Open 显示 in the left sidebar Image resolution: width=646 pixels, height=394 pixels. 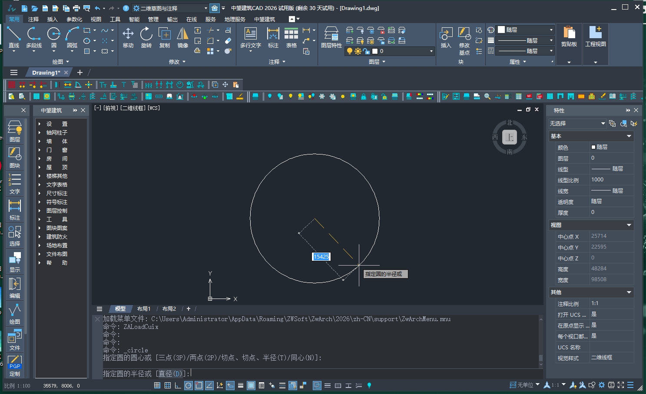pos(15,261)
